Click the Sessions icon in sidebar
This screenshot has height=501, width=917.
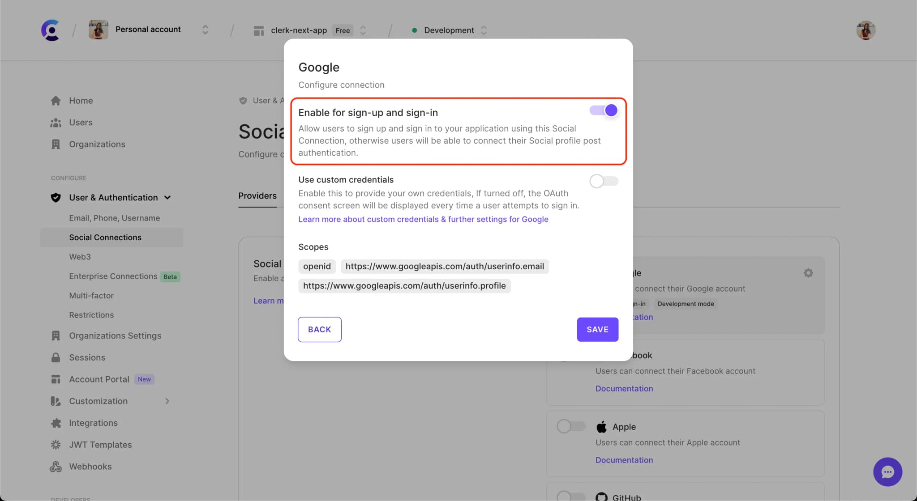(56, 357)
